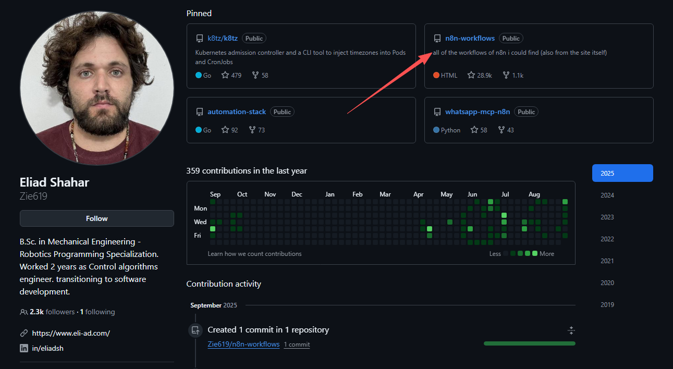The image size is (673, 369).
Task: Collapse the Created 1 commit activity item
Action: [571, 330]
